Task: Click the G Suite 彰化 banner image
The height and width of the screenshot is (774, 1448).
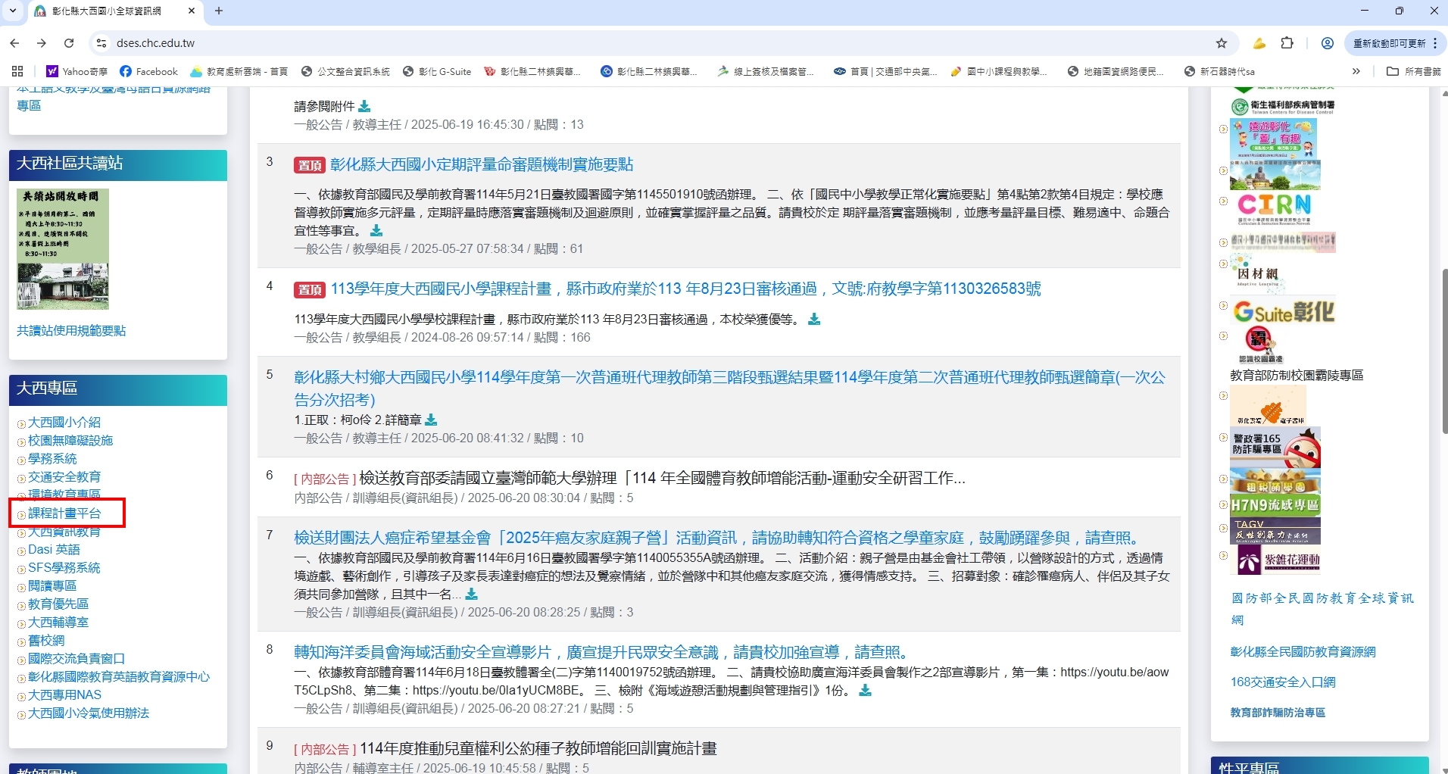Action: coord(1283,311)
